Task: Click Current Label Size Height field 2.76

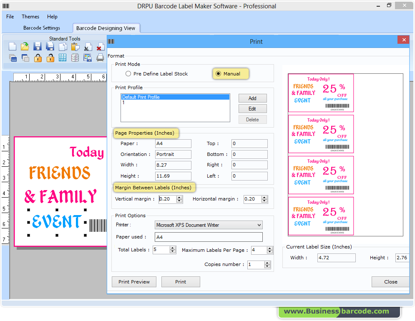Action: click(x=402, y=258)
